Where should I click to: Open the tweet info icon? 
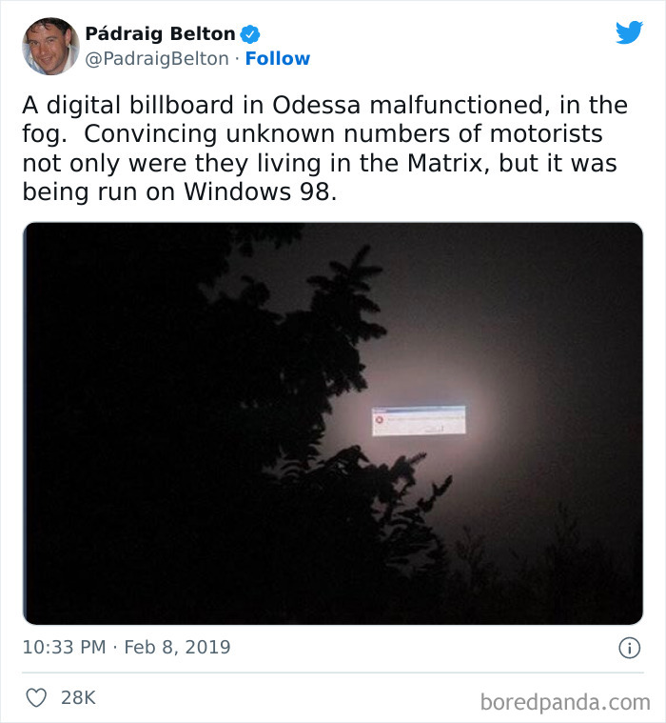(x=629, y=648)
